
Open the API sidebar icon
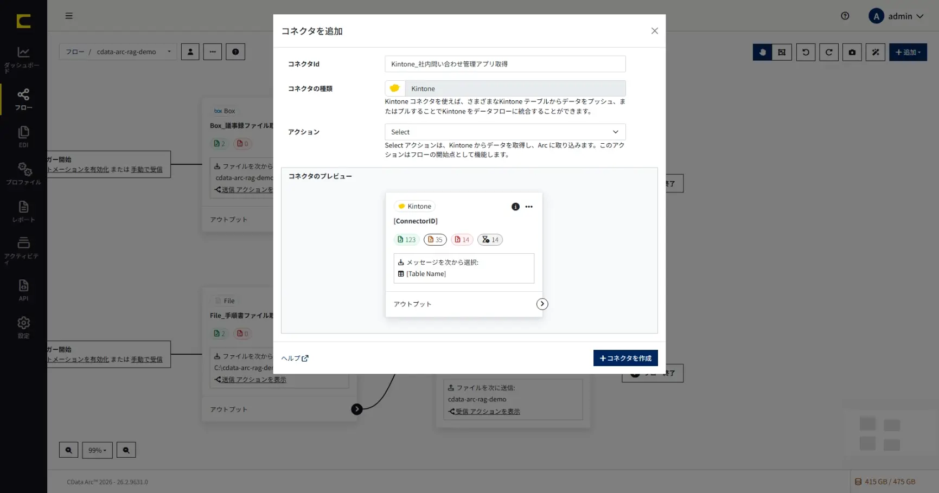(x=23, y=290)
